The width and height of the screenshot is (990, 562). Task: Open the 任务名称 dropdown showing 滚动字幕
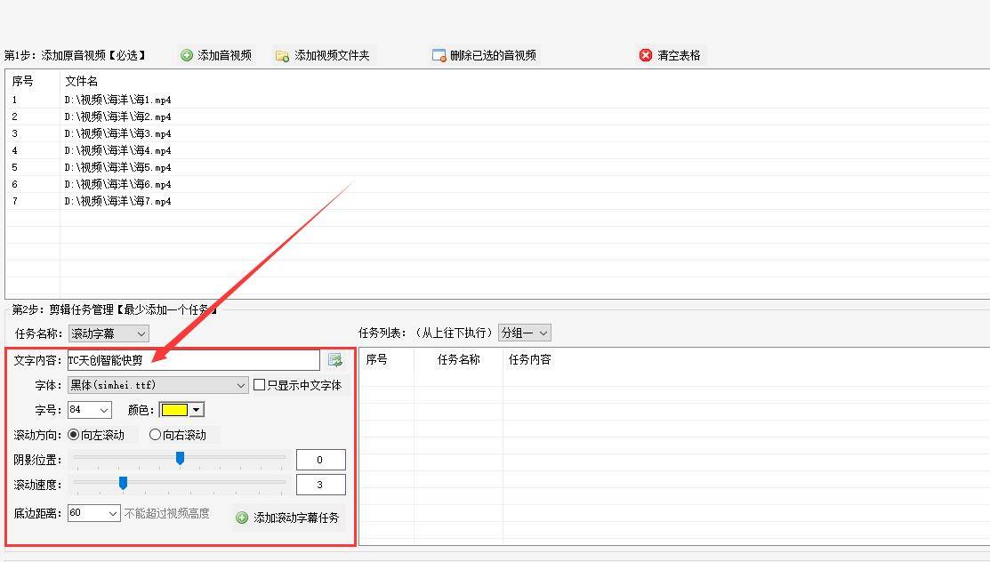(109, 333)
